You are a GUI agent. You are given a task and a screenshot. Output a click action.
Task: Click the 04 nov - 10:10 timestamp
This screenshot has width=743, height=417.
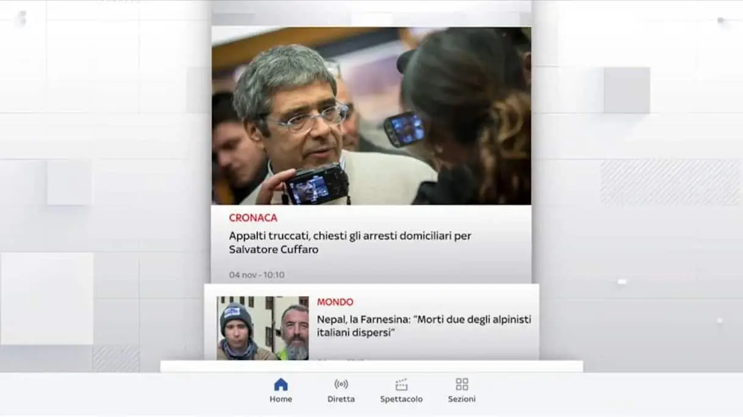[257, 275]
